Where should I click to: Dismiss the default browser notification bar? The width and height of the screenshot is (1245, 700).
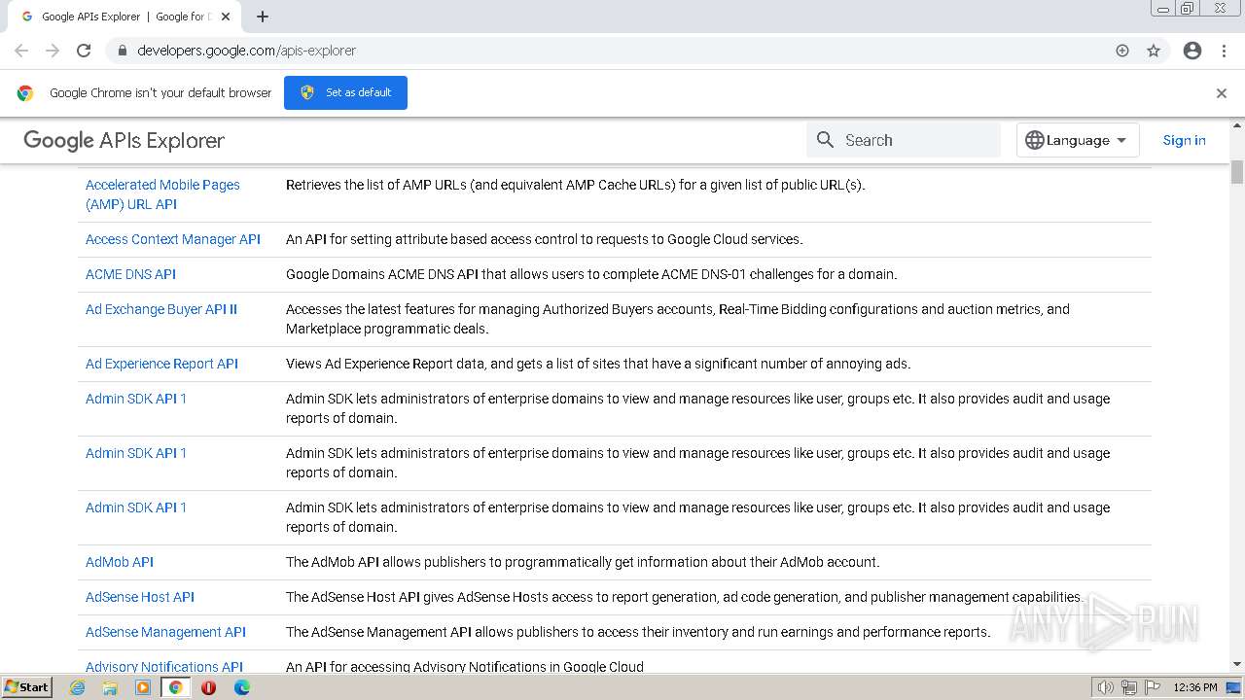point(1222,93)
